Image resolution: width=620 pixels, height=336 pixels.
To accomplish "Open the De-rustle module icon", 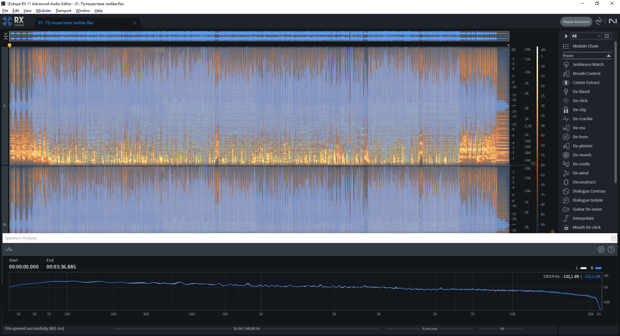I will pos(566,164).
